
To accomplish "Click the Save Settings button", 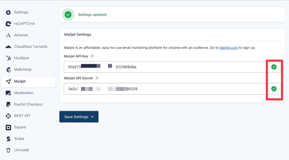I will 79,117.
